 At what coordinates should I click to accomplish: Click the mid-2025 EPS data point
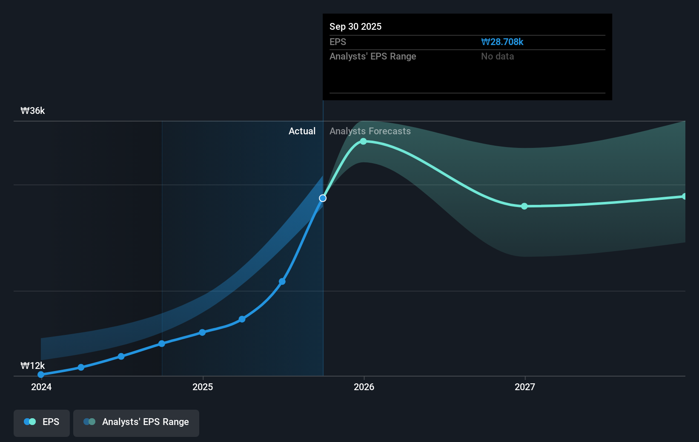pyautogui.click(x=242, y=319)
